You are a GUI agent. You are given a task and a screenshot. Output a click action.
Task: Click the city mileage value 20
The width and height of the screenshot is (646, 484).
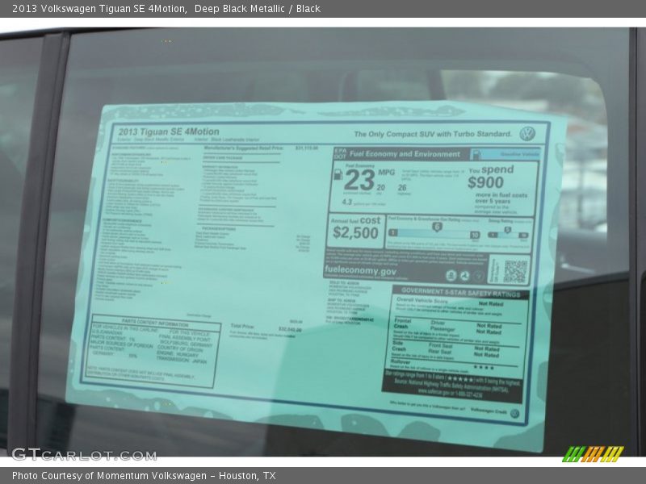(x=380, y=188)
